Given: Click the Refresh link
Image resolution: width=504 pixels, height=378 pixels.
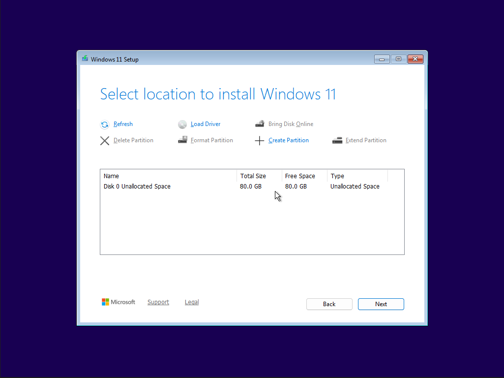Looking at the screenshot, I should 123,124.
